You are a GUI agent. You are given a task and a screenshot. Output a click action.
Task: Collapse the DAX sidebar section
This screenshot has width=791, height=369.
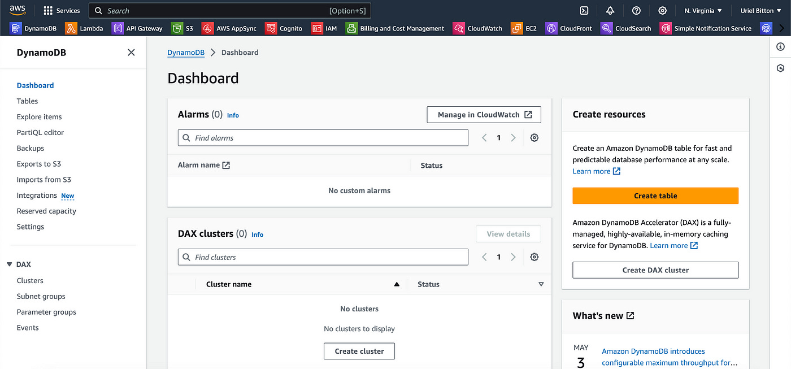tap(10, 264)
